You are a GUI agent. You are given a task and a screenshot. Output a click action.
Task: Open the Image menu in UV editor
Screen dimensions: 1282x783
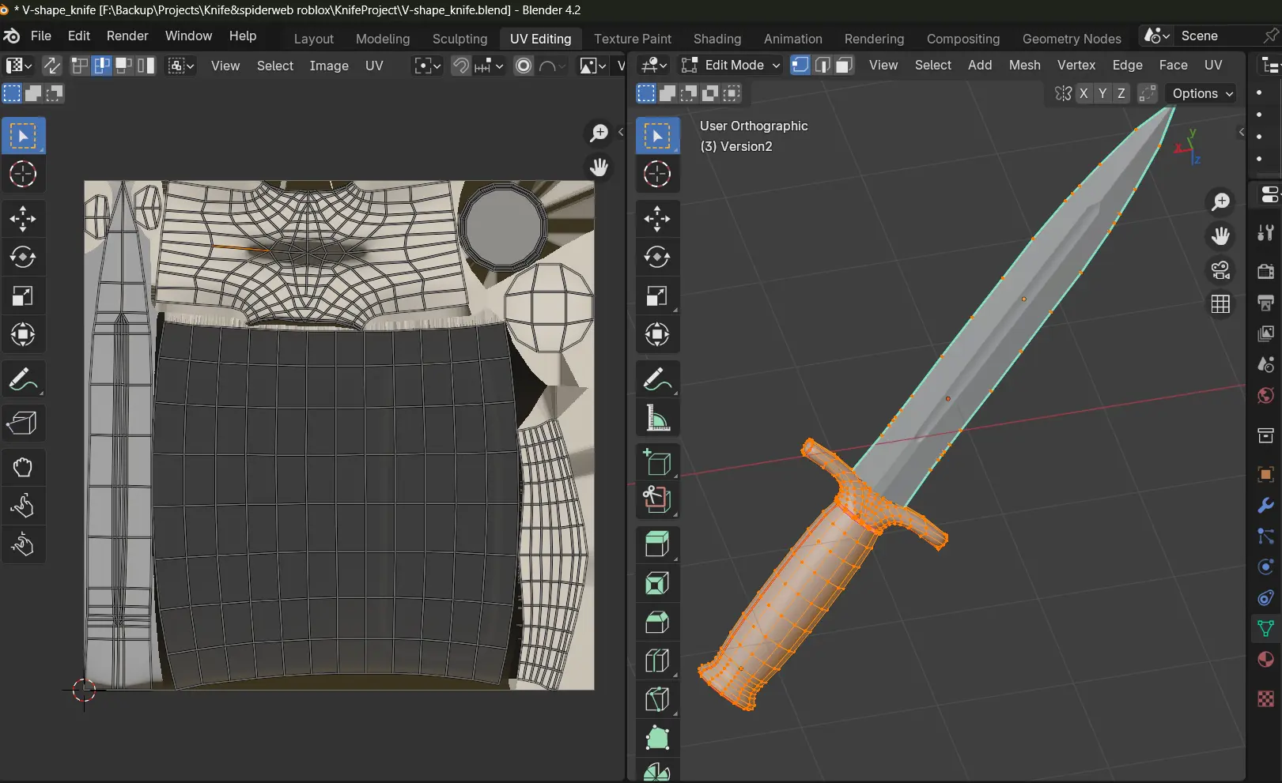tap(329, 66)
